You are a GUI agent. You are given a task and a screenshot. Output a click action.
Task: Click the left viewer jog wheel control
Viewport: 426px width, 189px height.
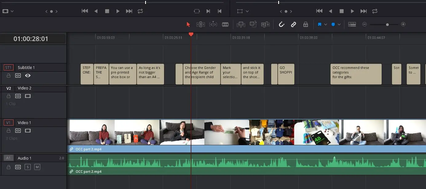point(51,11)
